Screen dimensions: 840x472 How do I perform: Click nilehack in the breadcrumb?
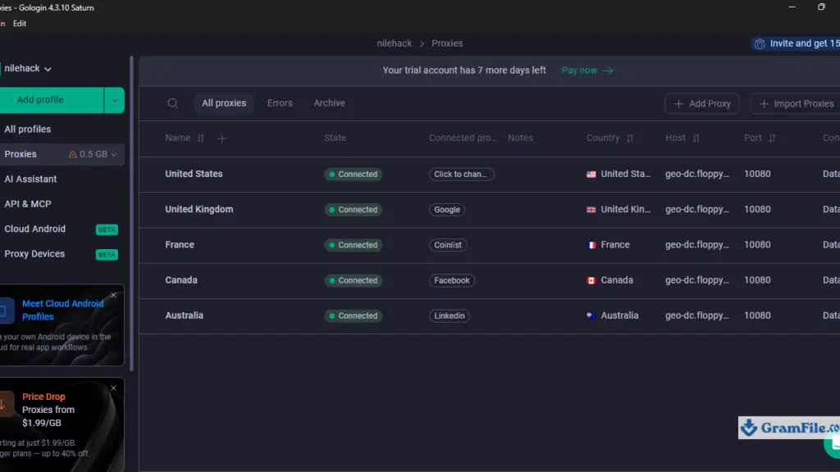point(394,44)
